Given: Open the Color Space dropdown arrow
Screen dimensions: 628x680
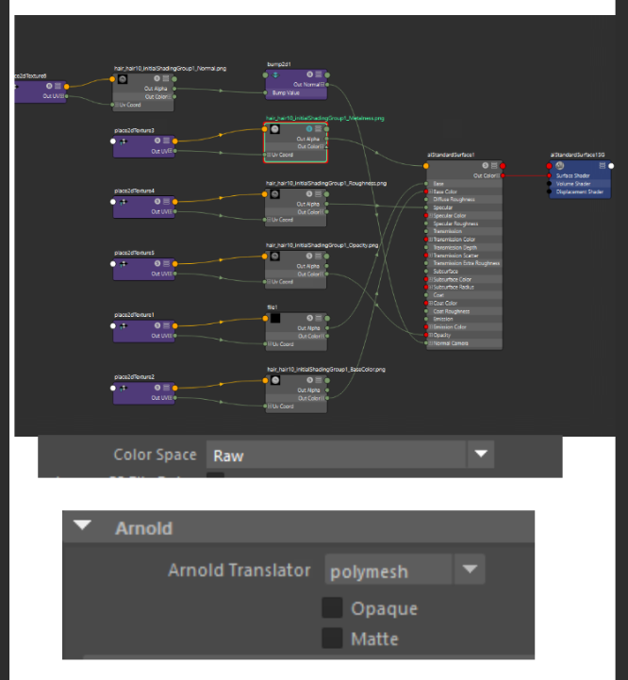Looking at the screenshot, I should [x=481, y=454].
